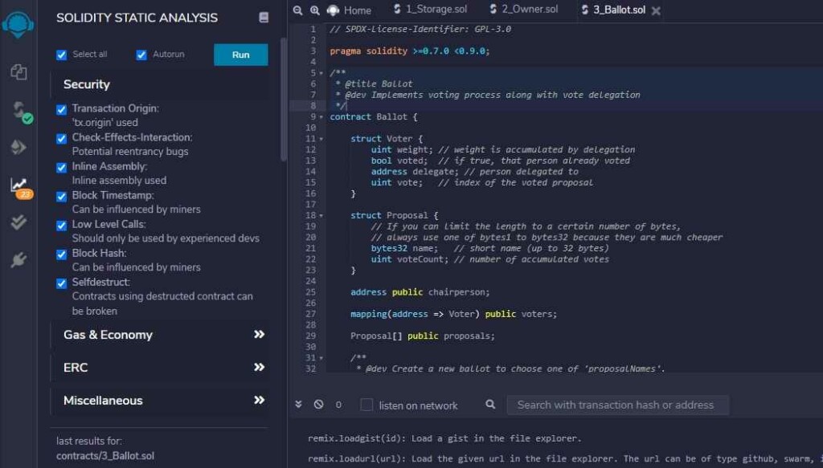823x468 pixels.
Task: Uncheck Inline Assembly analysis
Action: (x=61, y=167)
